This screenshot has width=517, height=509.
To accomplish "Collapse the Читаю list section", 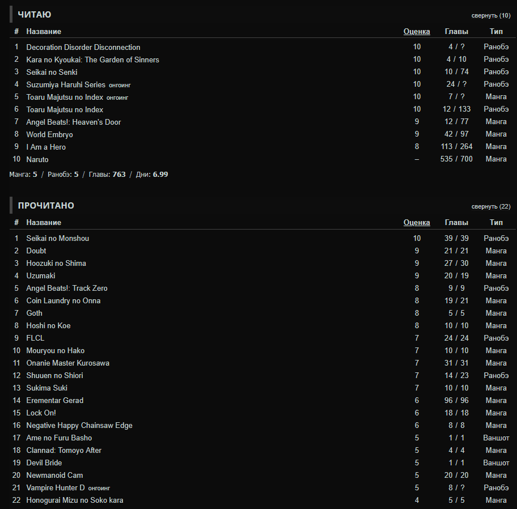I will click(x=490, y=15).
